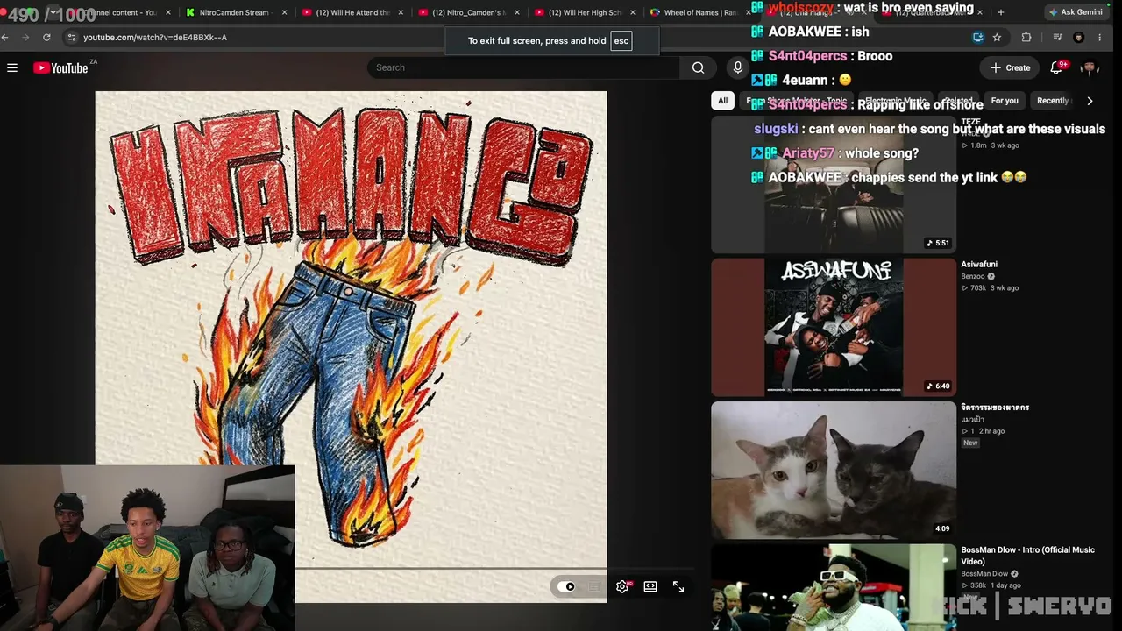Start voice search with the microphone

click(737, 67)
